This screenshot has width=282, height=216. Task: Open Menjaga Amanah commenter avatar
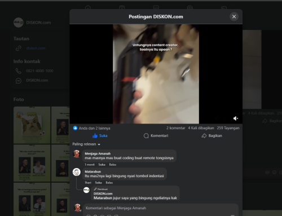77,154
